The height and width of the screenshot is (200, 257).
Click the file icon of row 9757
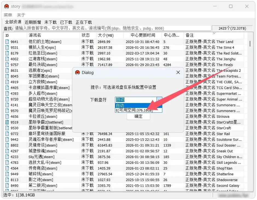click(7, 65)
